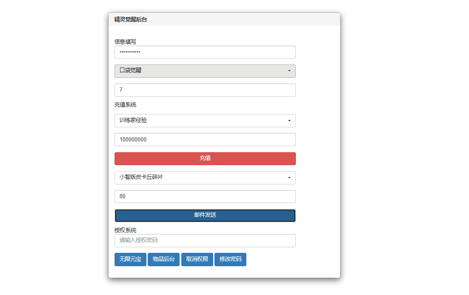The height and width of the screenshot is (295, 469).
Task: Click the dark blue 邮件发送 button
Action: pos(205,215)
